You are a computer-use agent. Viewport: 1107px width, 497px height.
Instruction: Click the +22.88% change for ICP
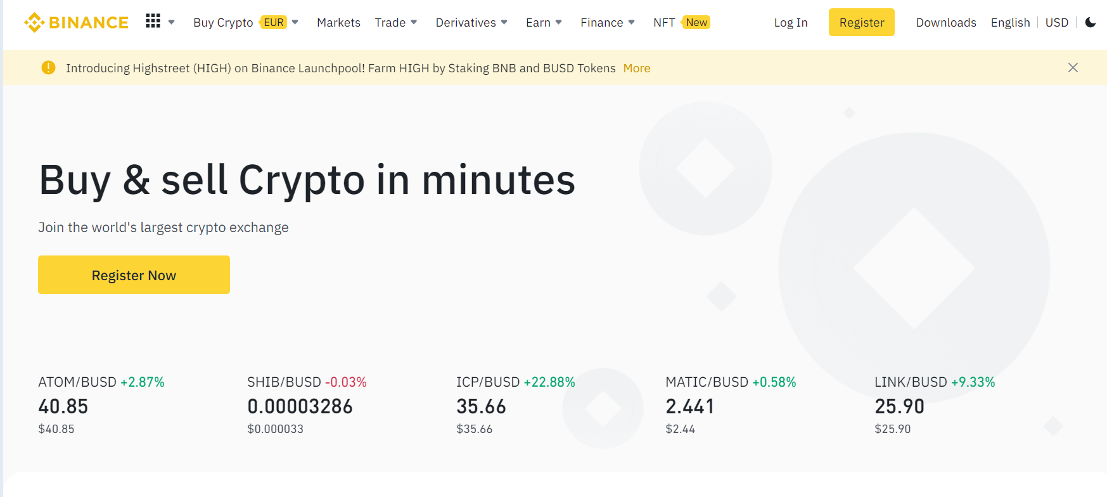[x=549, y=382]
